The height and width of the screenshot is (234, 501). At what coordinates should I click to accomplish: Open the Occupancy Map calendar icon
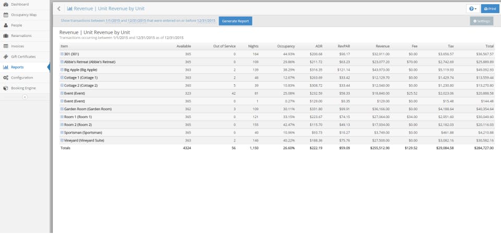coord(5,15)
